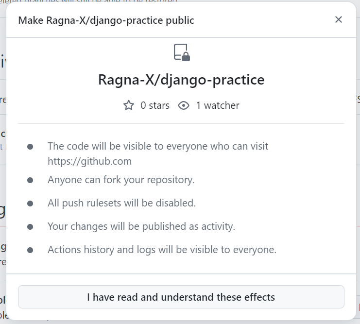
Task: Click the '1 watcher' text
Action: [x=218, y=105]
